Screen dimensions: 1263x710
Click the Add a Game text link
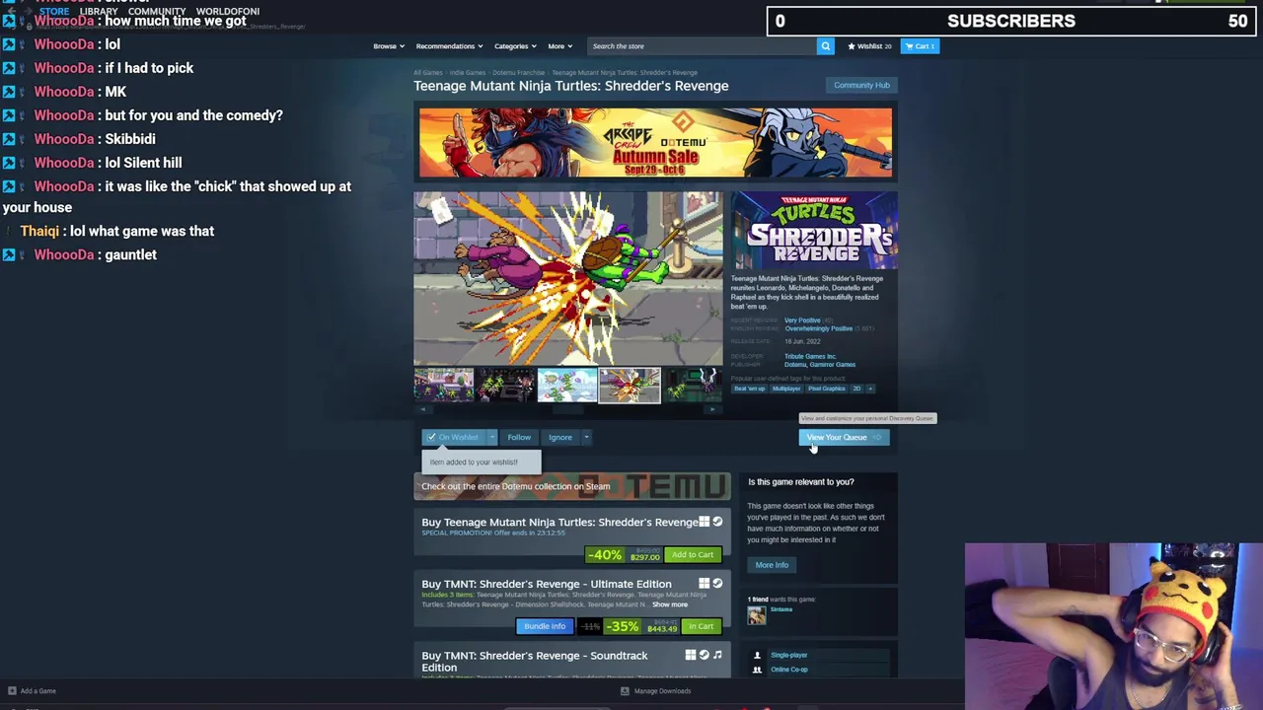tap(38, 691)
